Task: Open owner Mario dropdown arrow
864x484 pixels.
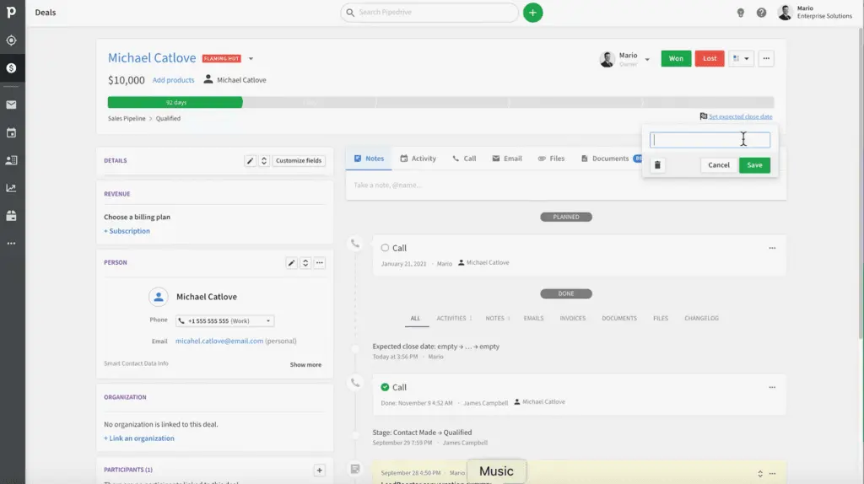Action: pyautogui.click(x=647, y=60)
